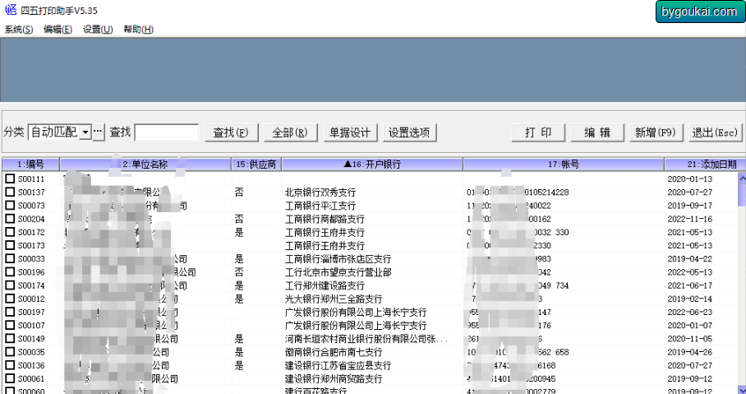Focus the 查找 search input field

click(x=167, y=132)
